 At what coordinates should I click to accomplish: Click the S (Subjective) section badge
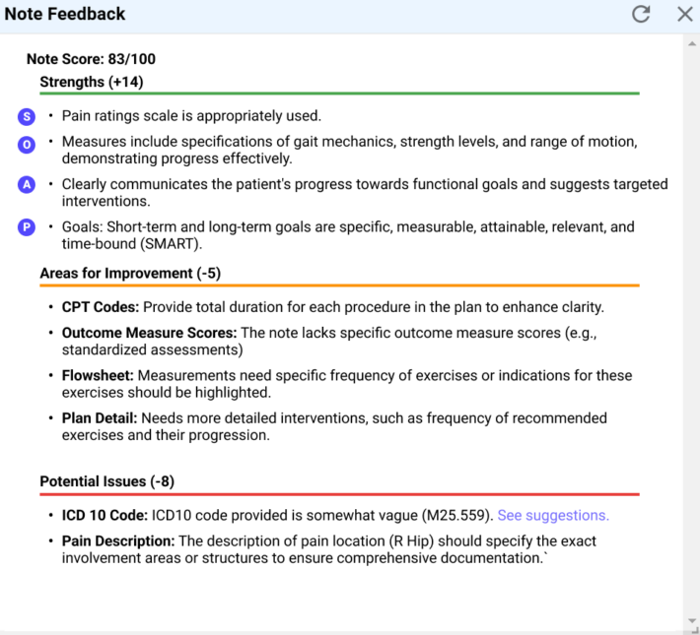pyautogui.click(x=27, y=117)
